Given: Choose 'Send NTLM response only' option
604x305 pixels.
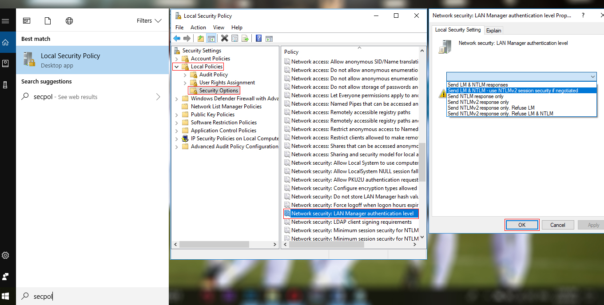Looking at the screenshot, I should coord(521,96).
